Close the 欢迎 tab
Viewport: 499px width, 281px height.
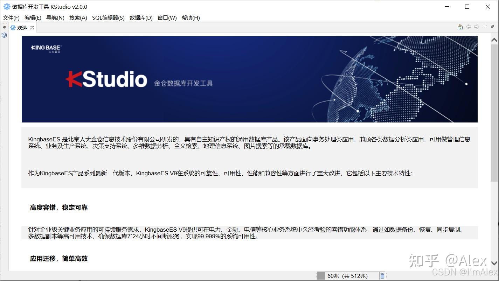(x=32, y=27)
